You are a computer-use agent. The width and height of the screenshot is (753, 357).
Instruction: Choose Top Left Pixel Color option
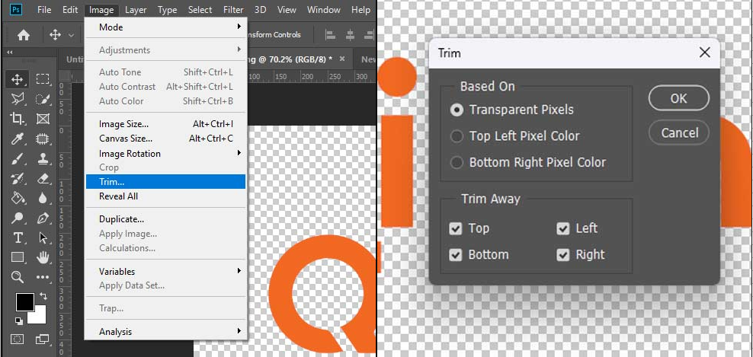[515, 136]
